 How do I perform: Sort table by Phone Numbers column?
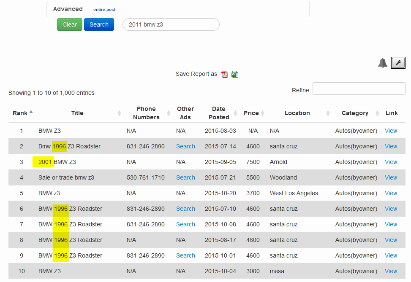point(146,113)
